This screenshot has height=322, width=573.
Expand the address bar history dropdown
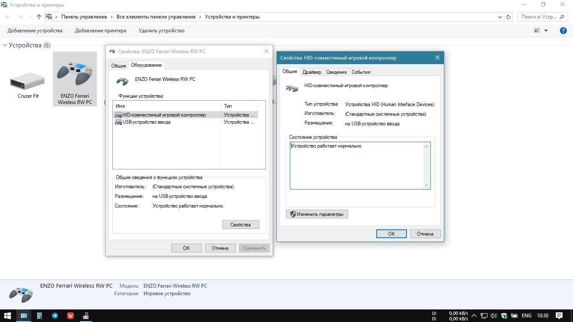pos(500,17)
